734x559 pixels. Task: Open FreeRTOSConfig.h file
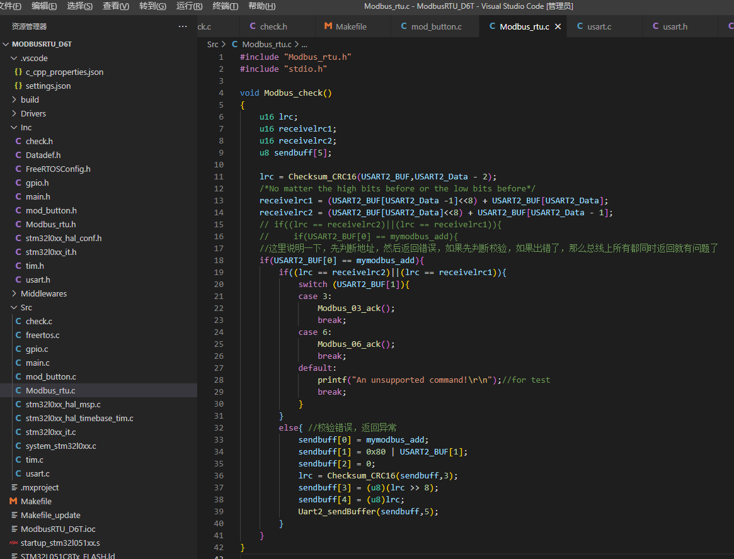pyautogui.click(x=98, y=169)
